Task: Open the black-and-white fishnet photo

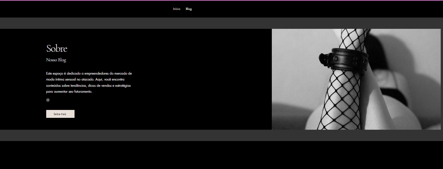Action: 356,79
